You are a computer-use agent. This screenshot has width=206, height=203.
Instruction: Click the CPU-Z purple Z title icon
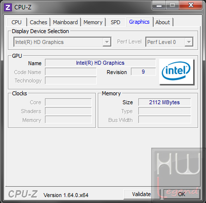tap(8, 7)
